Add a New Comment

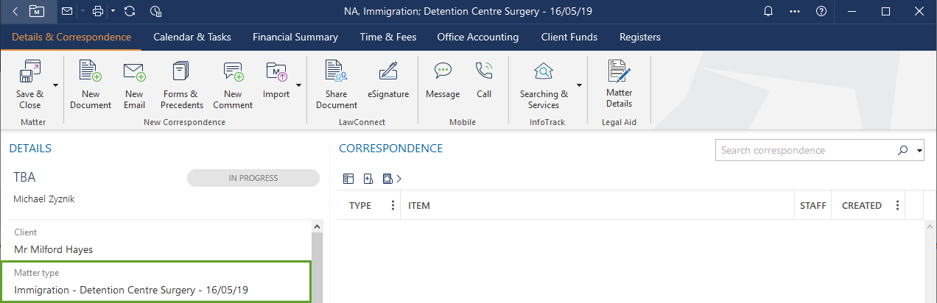point(233,72)
